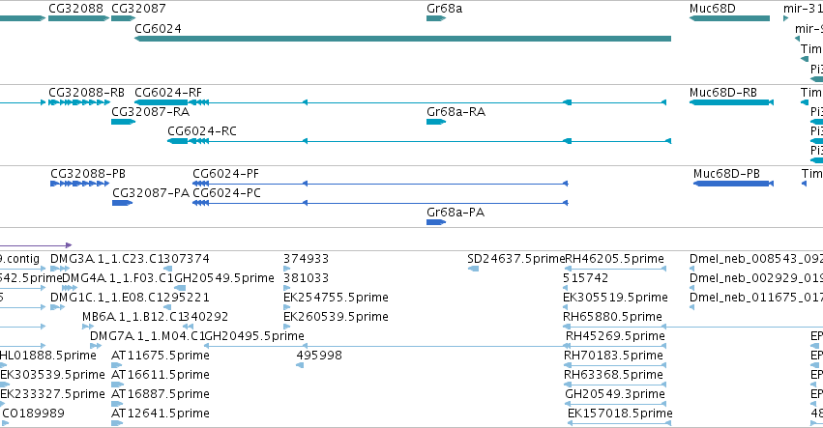Image resolution: width=823 pixels, height=428 pixels.
Task: Click the Gr68a-PA protein glyph
Action: click(x=436, y=222)
